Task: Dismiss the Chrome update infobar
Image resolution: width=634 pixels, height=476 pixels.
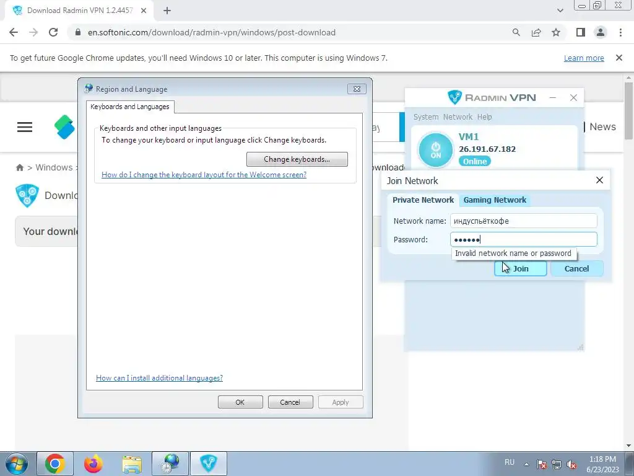Action: tap(619, 58)
